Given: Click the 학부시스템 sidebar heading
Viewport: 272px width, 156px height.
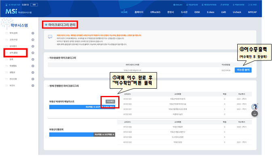Looking at the screenshot, I should point(19,25).
